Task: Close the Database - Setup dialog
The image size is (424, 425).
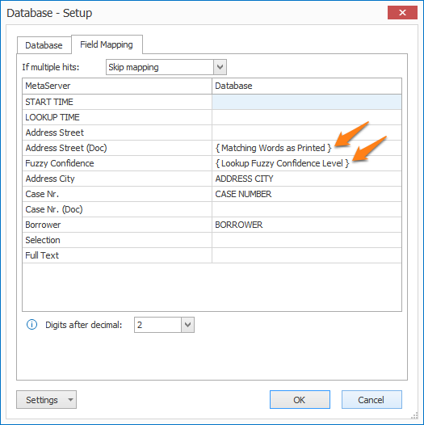Action: click(x=402, y=12)
